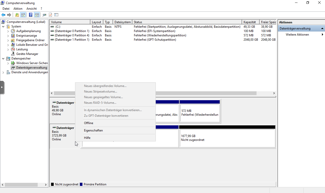
Task: Open the Leistung node
Action: pyautogui.click(x=22, y=49)
